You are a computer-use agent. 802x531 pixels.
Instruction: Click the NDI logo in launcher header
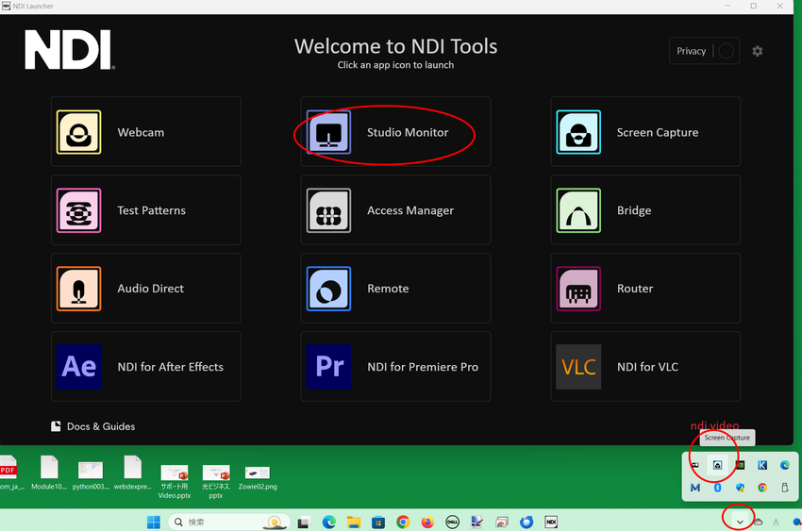[x=70, y=50]
